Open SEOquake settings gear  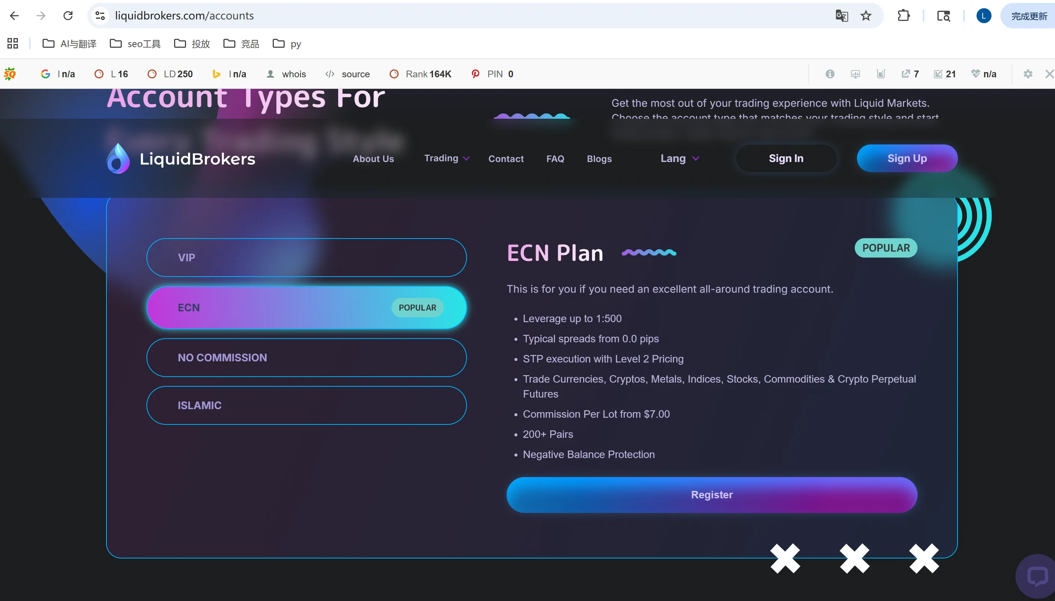coord(1028,74)
